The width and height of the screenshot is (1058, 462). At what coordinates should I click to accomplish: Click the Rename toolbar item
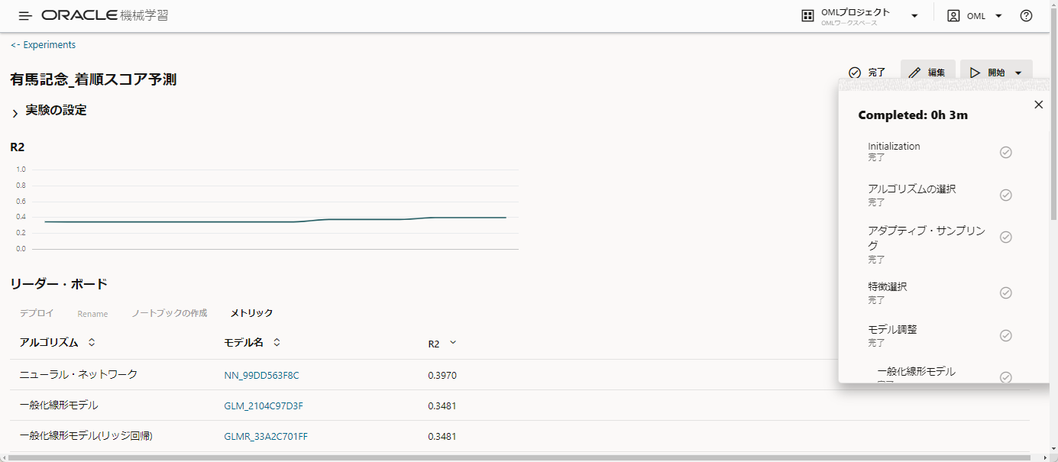coord(92,314)
